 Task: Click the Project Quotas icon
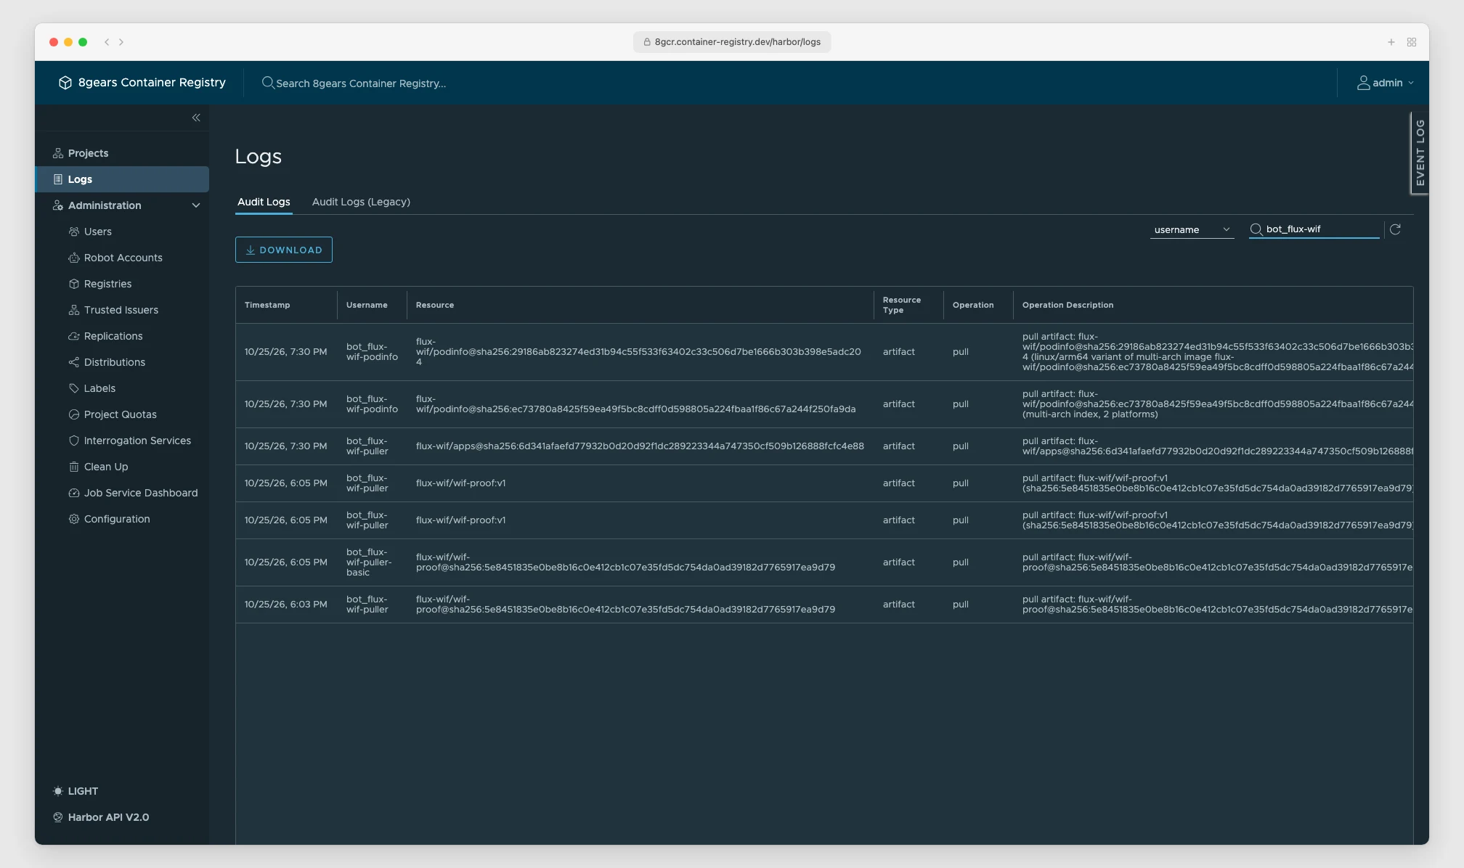tap(74, 414)
